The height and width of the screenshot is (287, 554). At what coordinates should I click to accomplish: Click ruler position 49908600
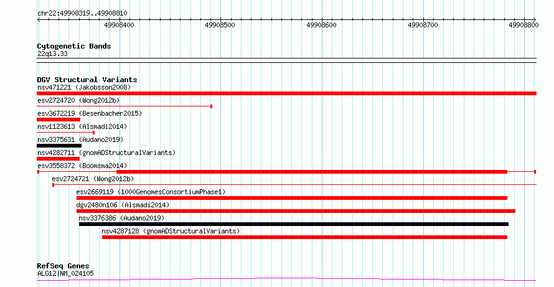[x=322, y=25]
